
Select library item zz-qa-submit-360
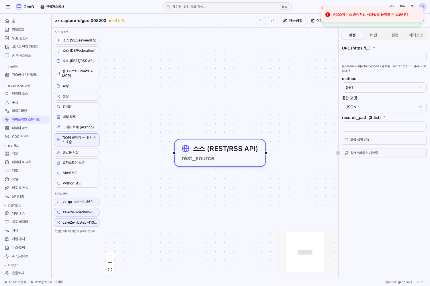coord(77,202)
